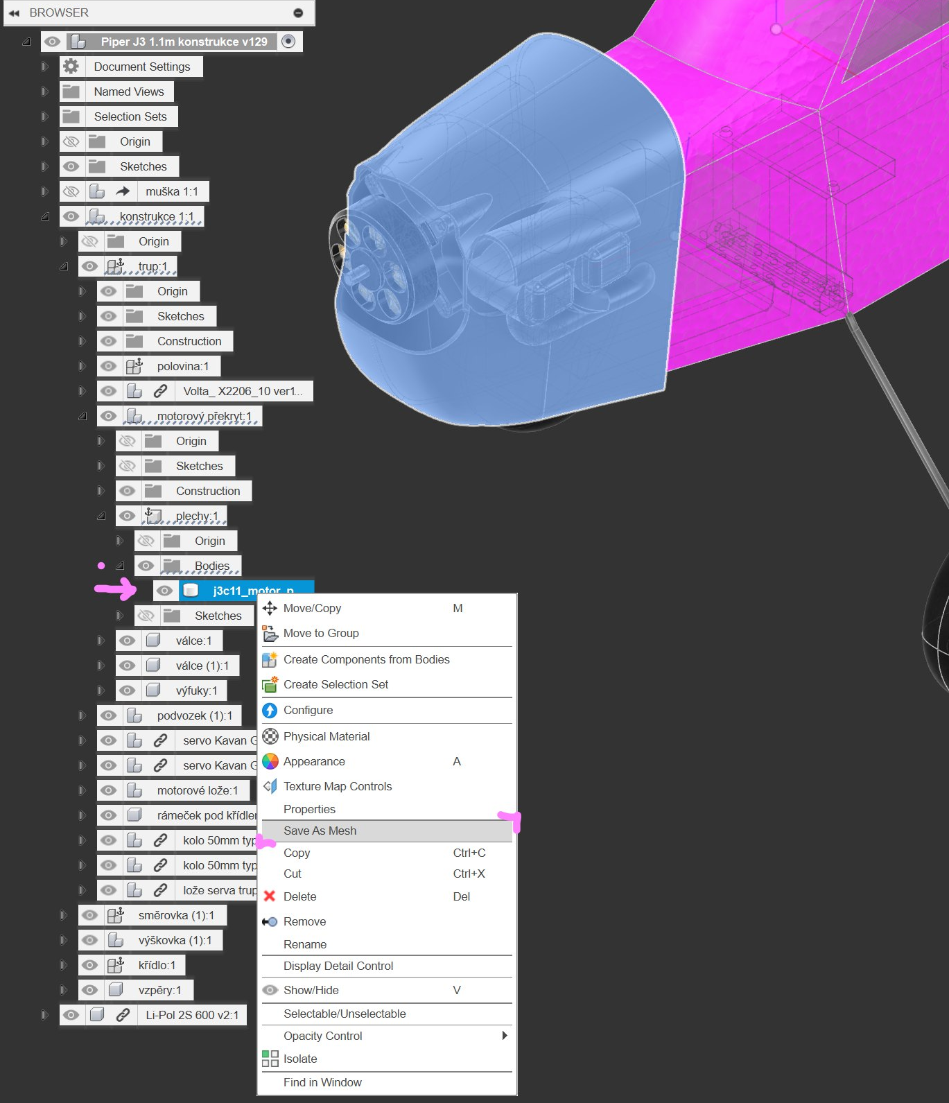
Task: Select Create Components from Bodies
Action: click(366, 659)
